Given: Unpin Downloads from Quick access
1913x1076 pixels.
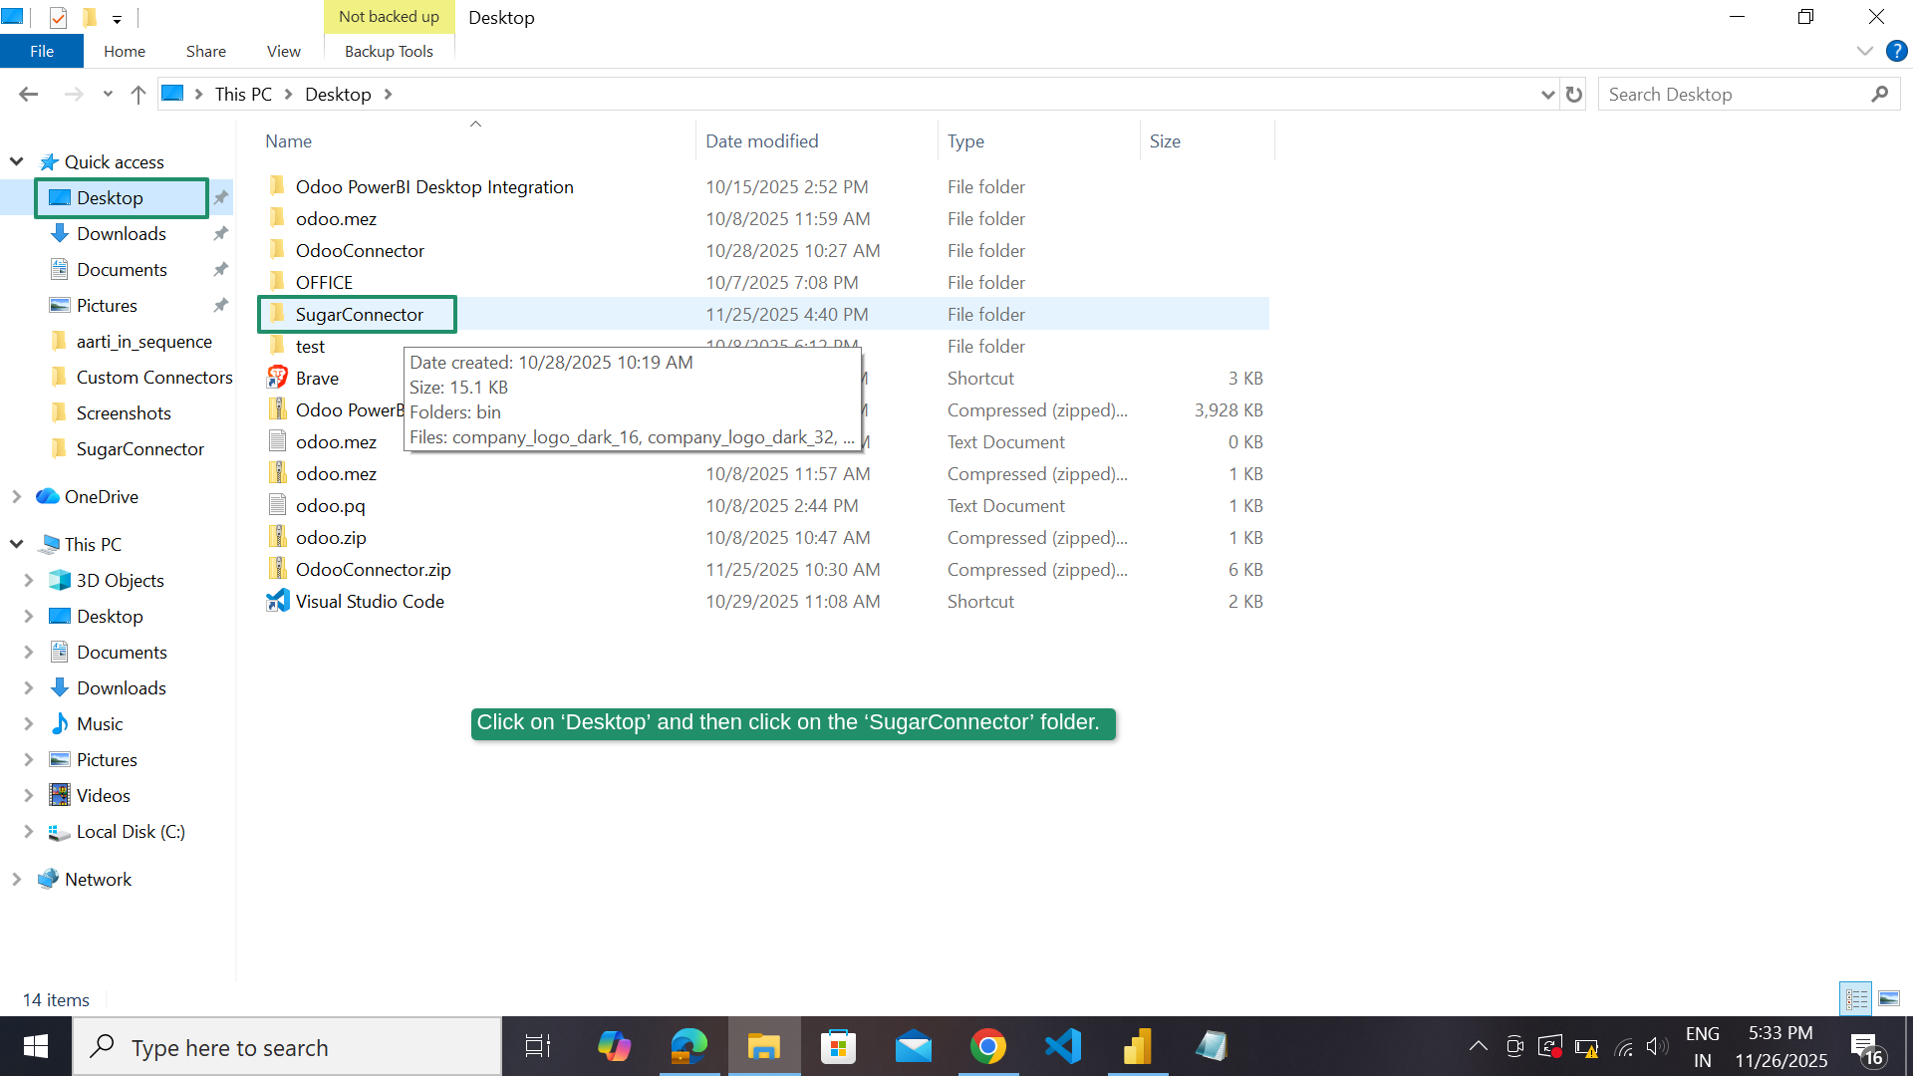Looking at the screenshot, I should 220,233.
